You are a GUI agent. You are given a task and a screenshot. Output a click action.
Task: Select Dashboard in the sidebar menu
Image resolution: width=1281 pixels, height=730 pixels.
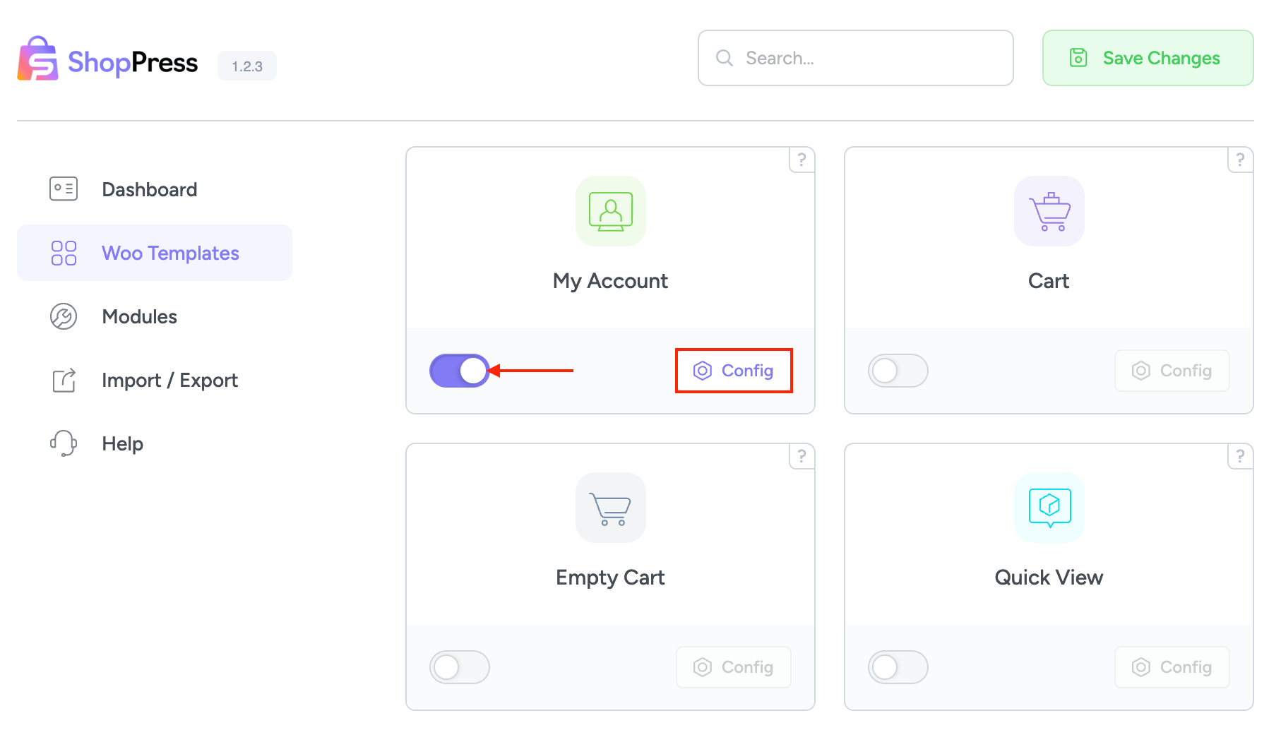point(149,189)
